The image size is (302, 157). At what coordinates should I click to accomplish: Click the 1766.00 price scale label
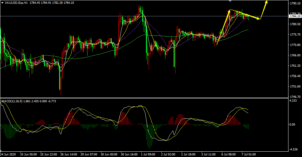(x=295, y=55)
